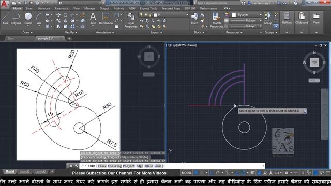Viewport: 331px width, 186px height.
Task: Add a new drawing tab with plus
Action: (69, 38)
